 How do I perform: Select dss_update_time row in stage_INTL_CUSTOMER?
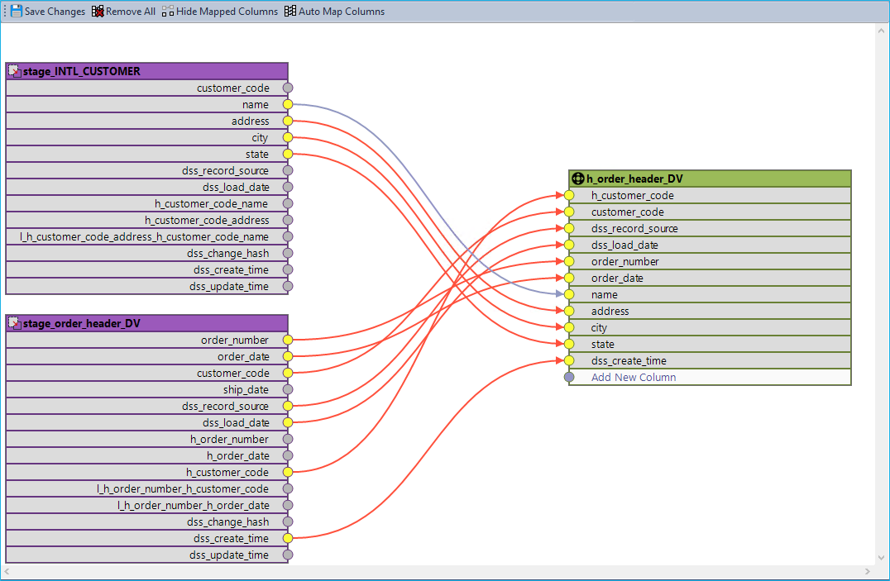coord(147,286)
